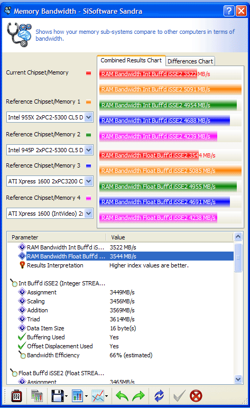Click the green checkmark beside Buffering Used
The width and height of the screenshot is (250, 408).
click(22, 337)
